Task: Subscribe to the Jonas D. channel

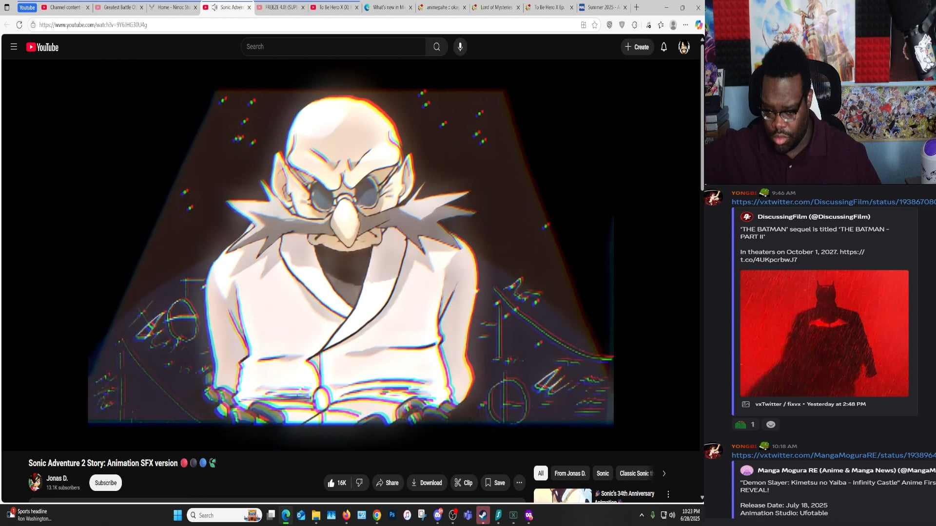Action: pyautogui.click(x=106, y=483)
